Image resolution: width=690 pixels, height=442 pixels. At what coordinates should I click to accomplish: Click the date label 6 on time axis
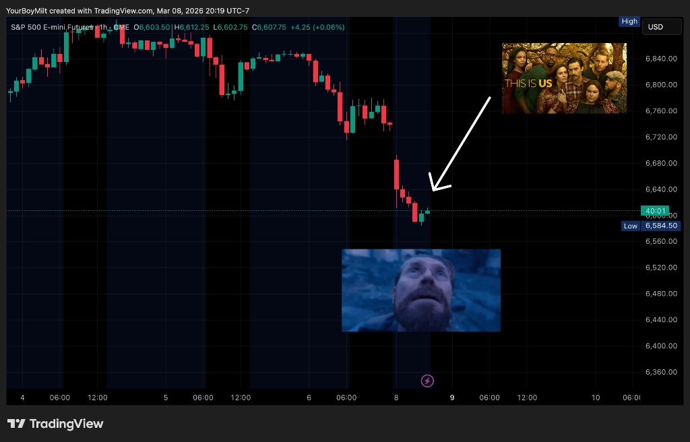[x=309, y=398]
